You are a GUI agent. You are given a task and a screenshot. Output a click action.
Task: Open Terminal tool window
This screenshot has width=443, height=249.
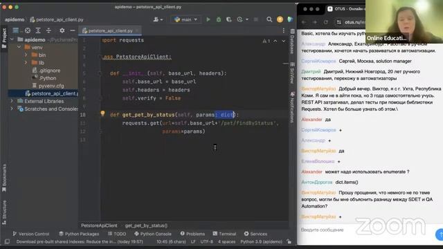224,234
